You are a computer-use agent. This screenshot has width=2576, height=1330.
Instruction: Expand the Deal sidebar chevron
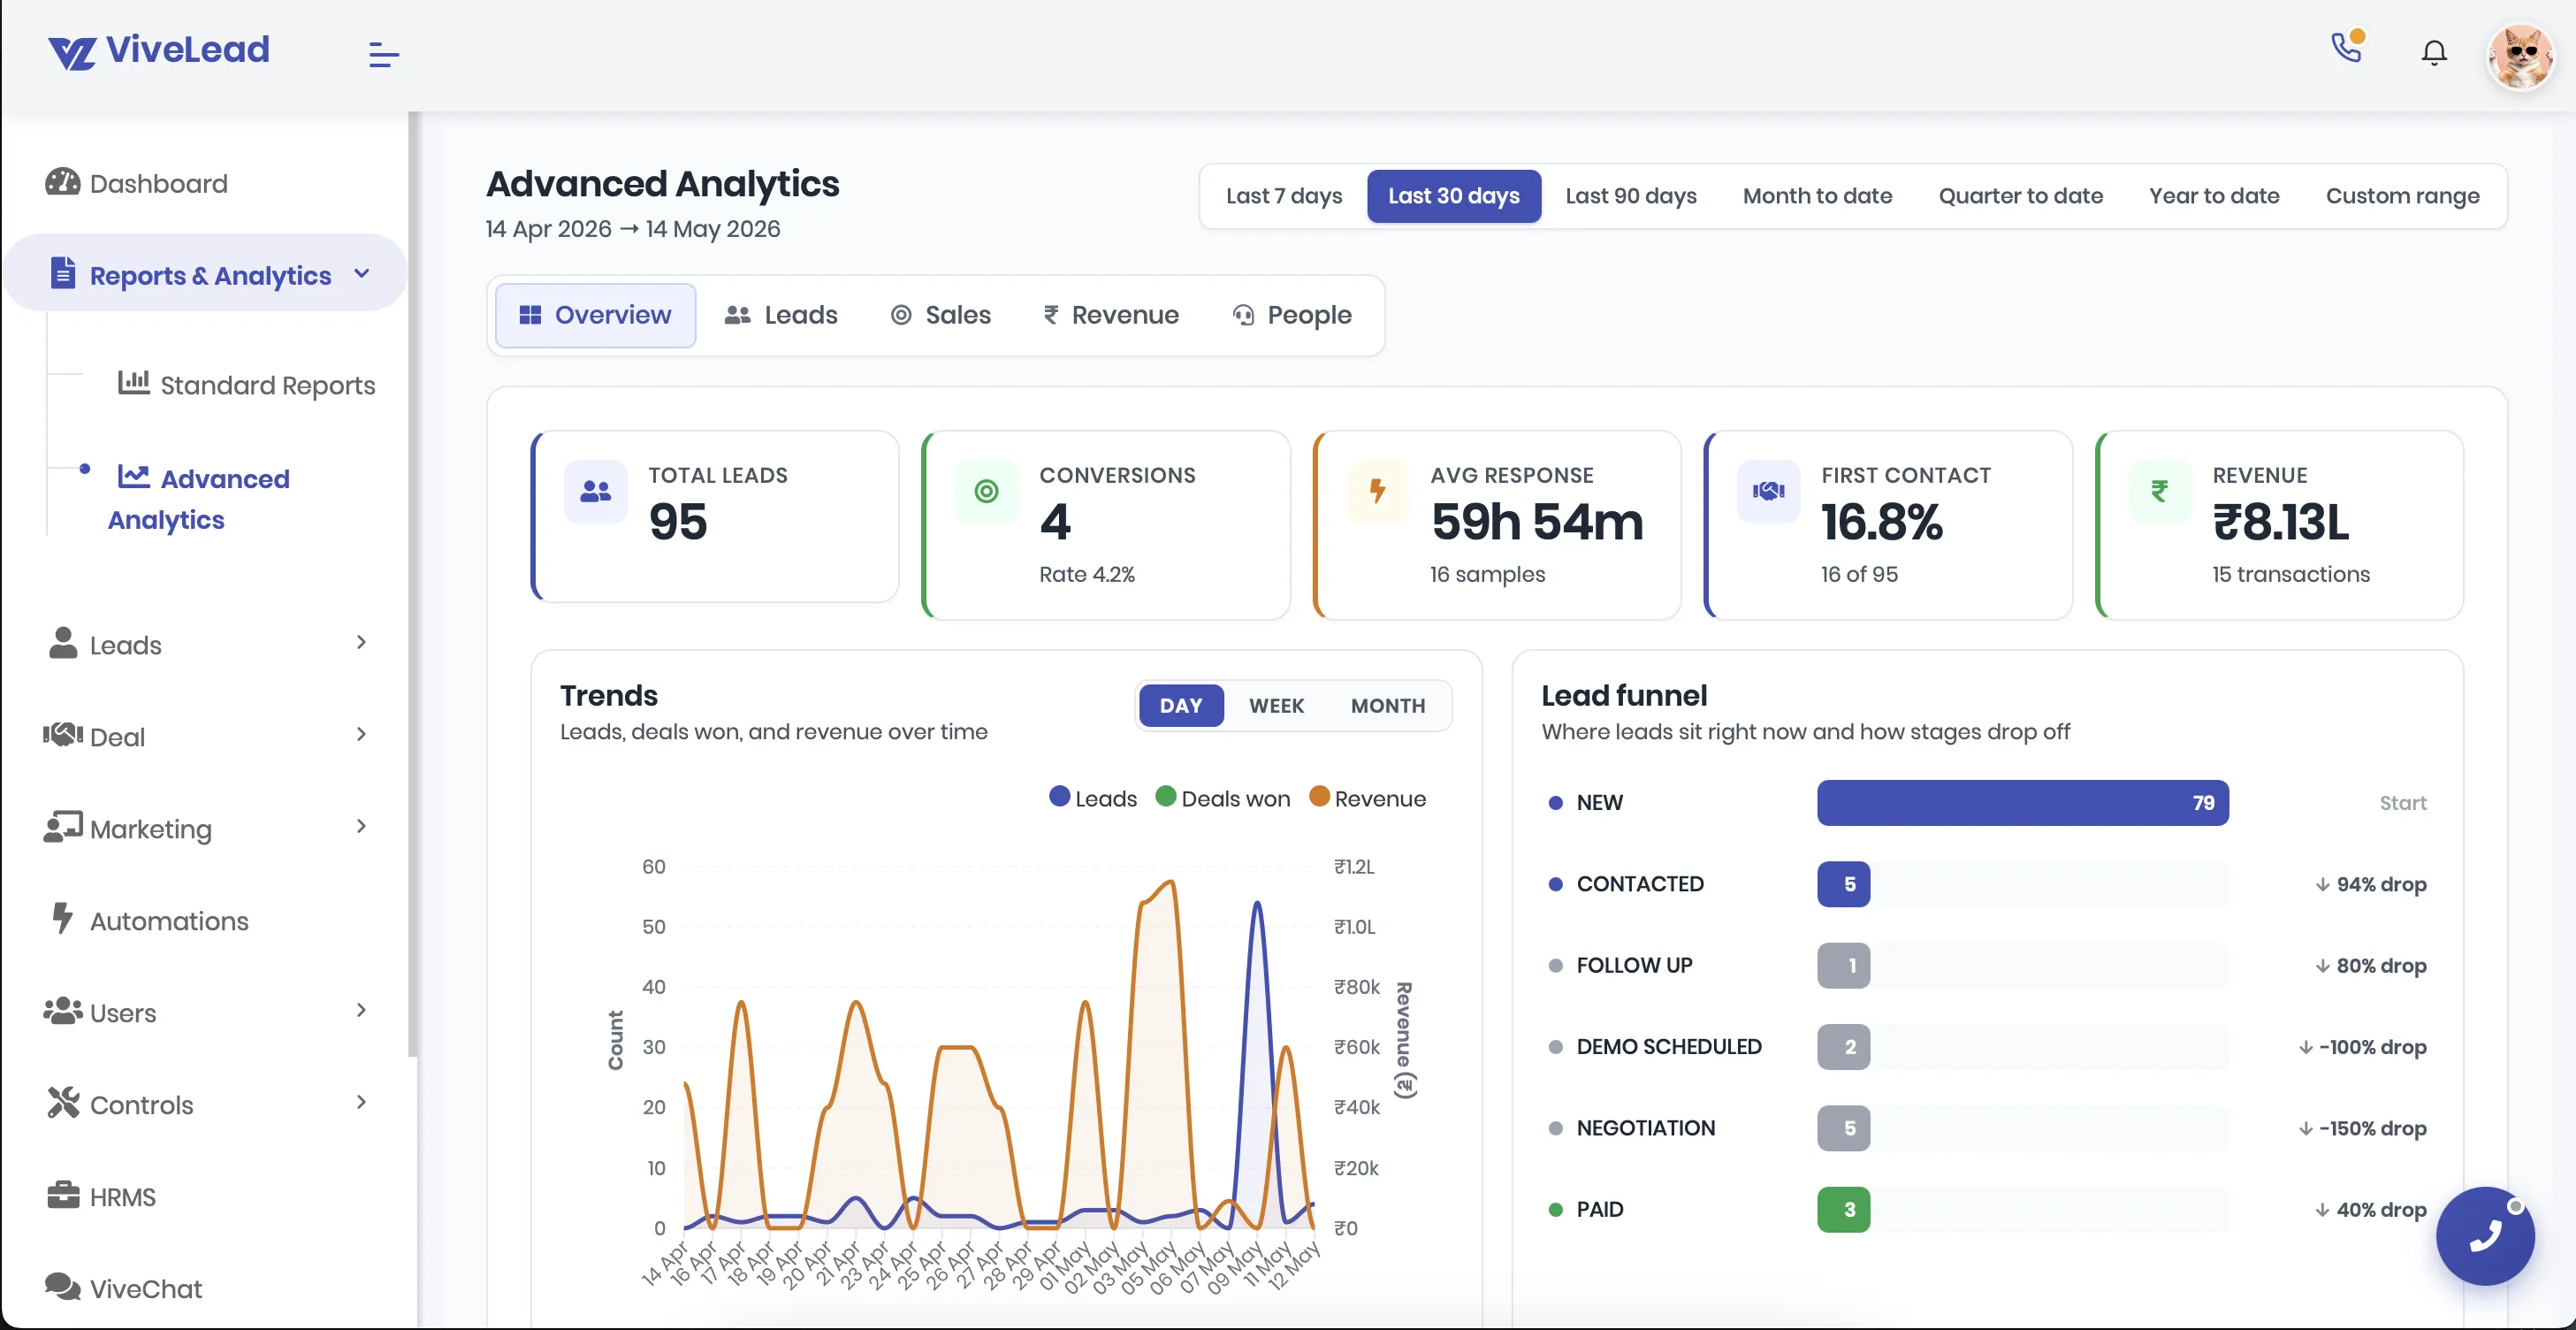pos(361,734)
